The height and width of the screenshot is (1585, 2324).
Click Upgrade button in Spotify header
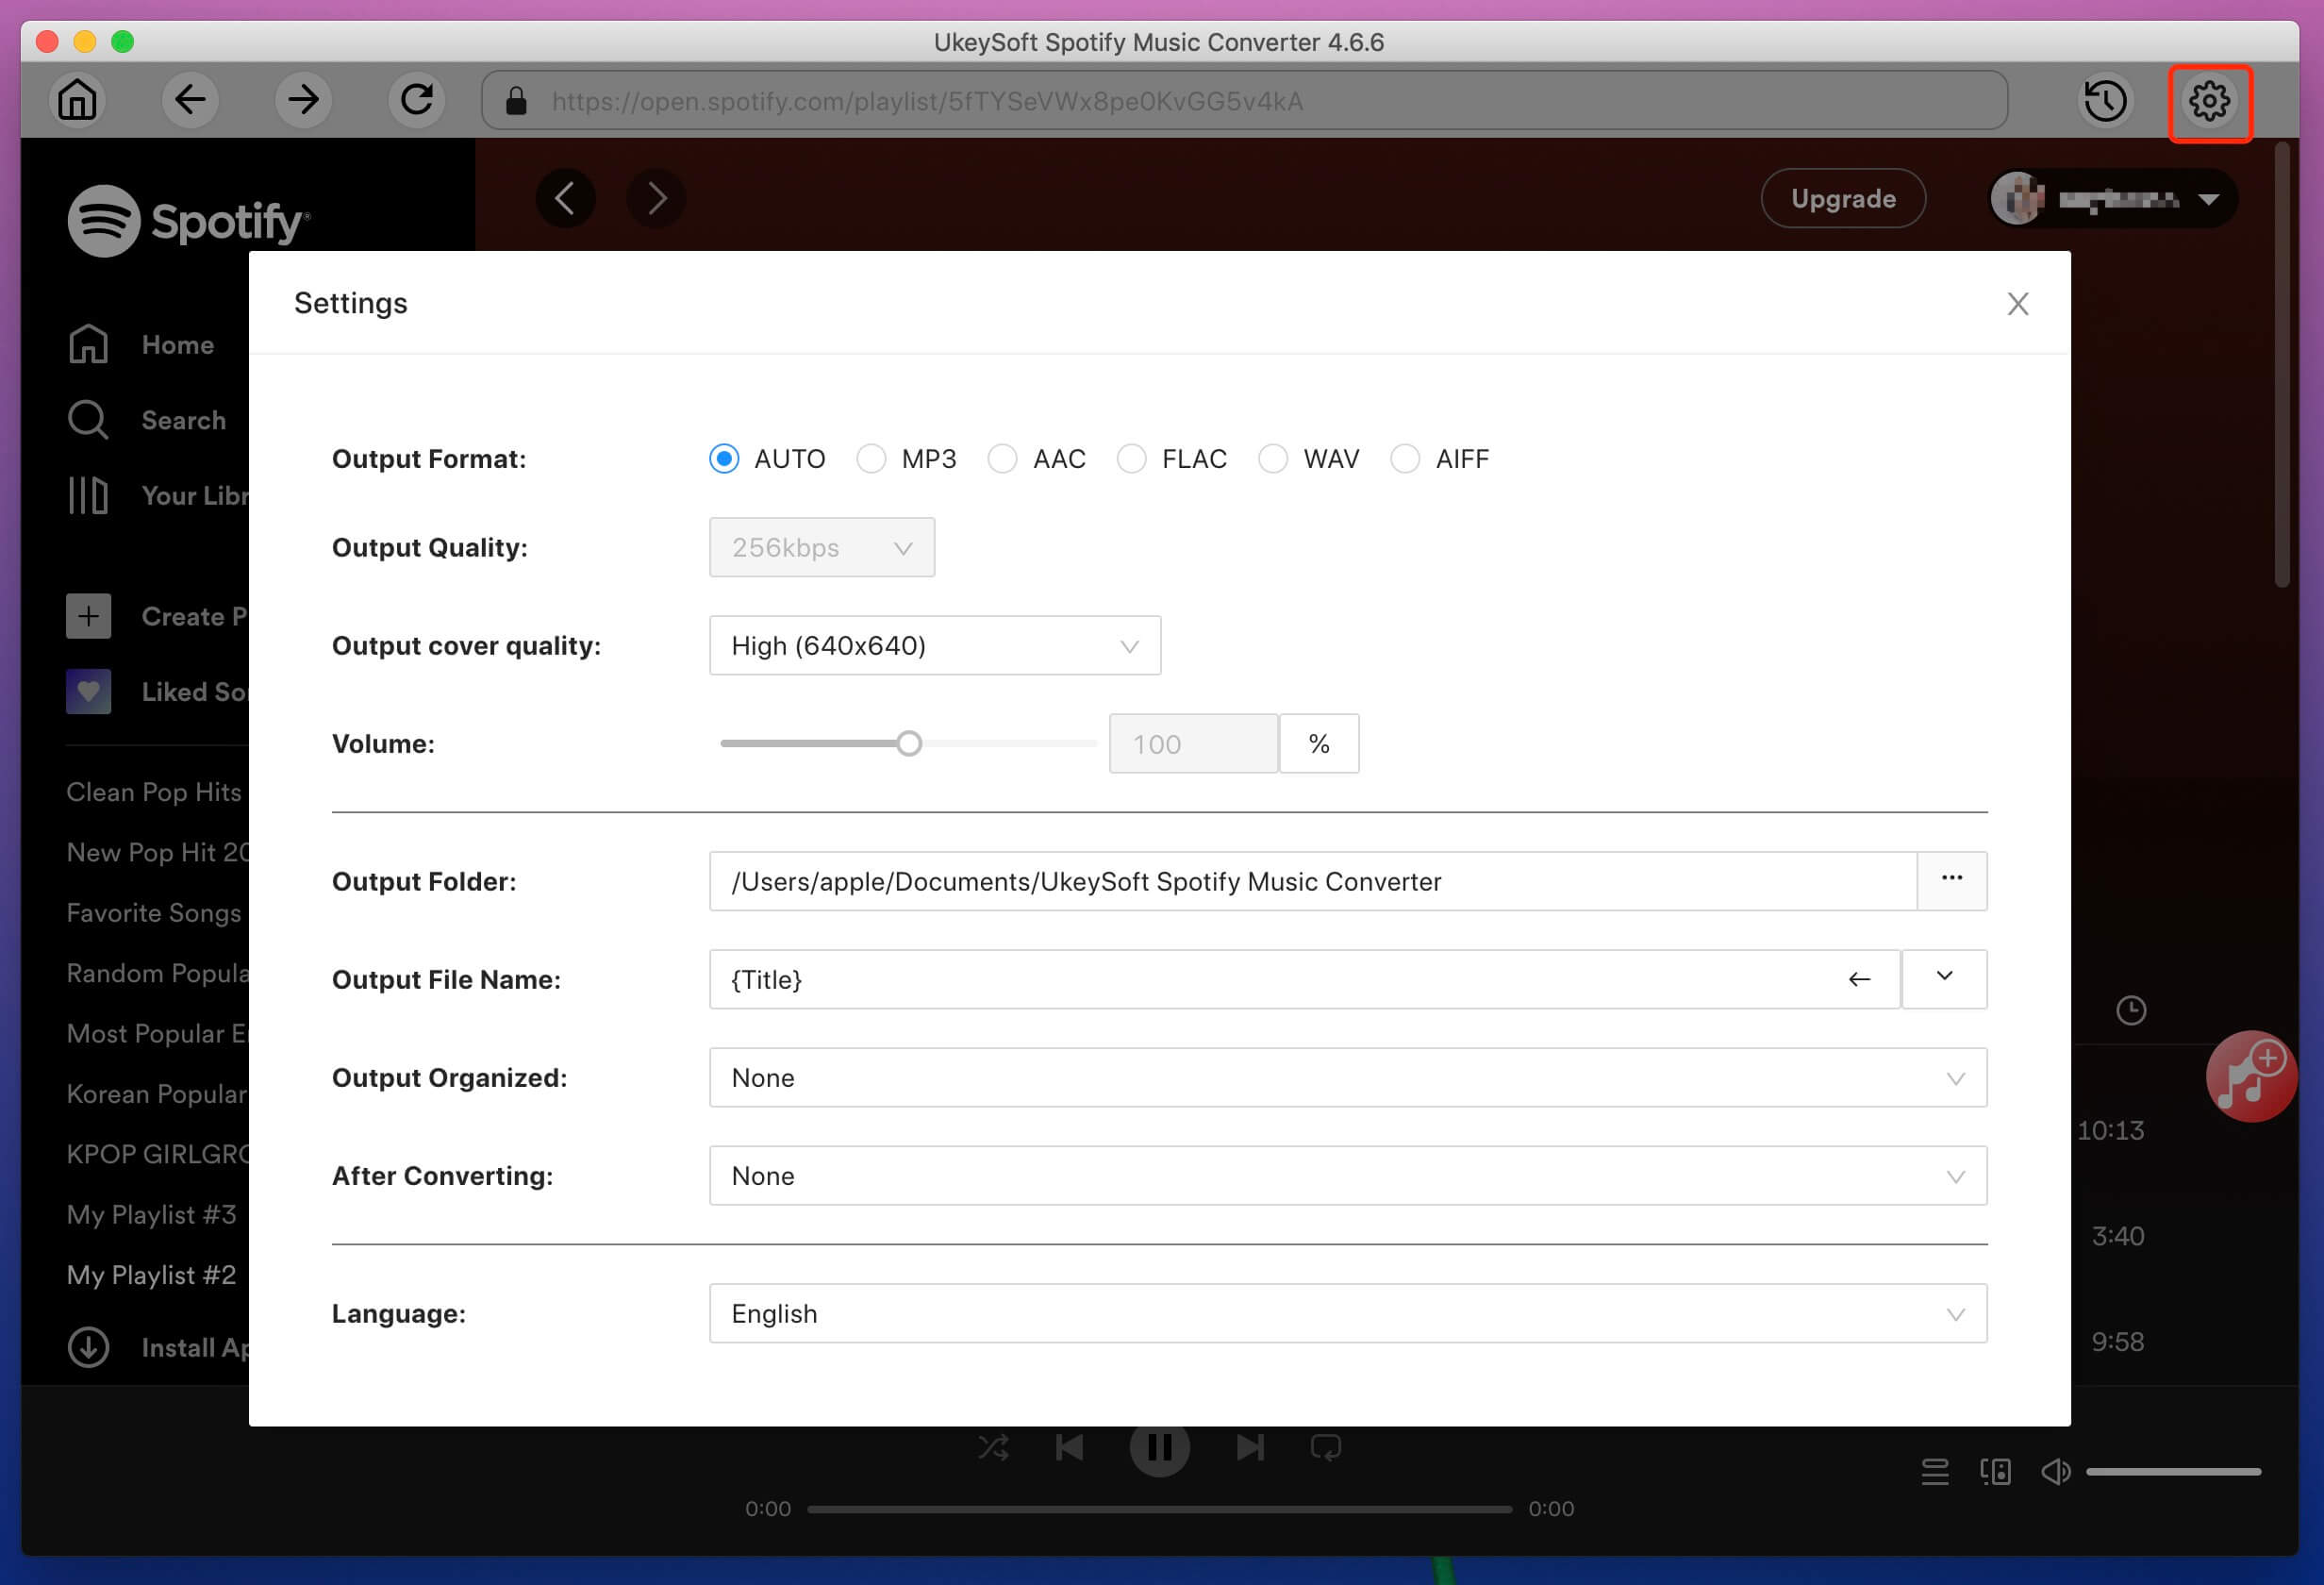1844,198
